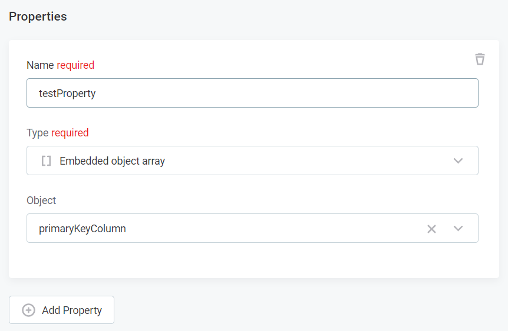Click the Properties section heading
This screenshot has width=508, height=331.
38,16
